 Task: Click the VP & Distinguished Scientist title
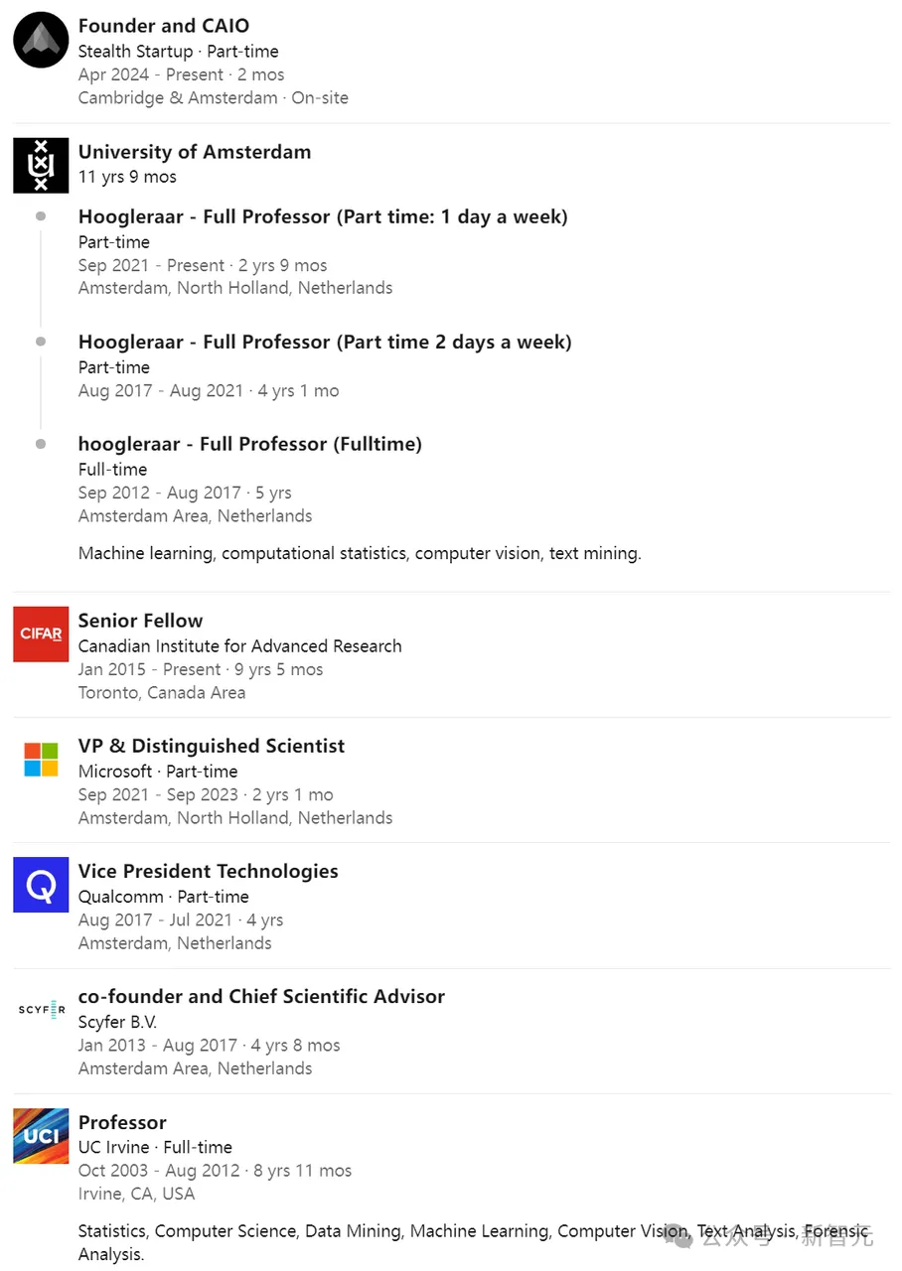pyautogui.click(x=212, y=746)
